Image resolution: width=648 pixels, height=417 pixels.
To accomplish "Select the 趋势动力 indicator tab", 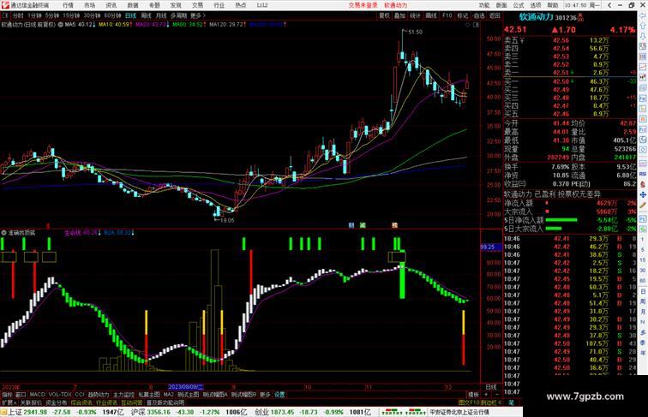I will 99,395.
